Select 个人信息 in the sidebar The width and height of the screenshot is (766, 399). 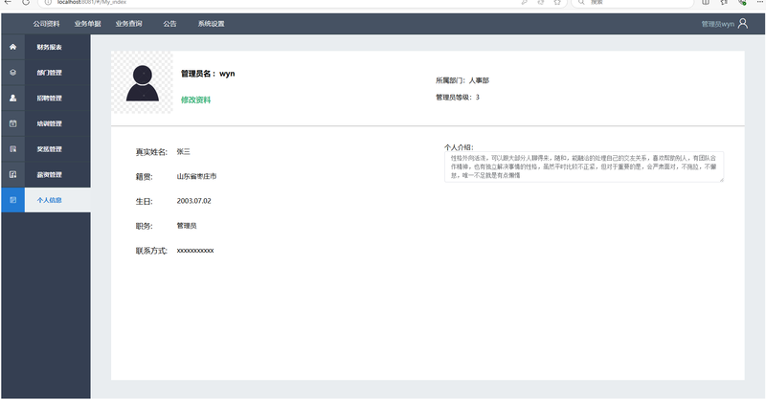click(50, 200)
